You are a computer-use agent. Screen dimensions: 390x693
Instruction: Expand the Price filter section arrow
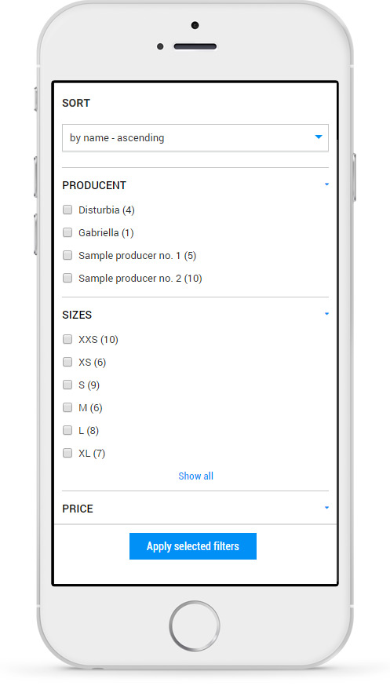click(x=326, y=507)
